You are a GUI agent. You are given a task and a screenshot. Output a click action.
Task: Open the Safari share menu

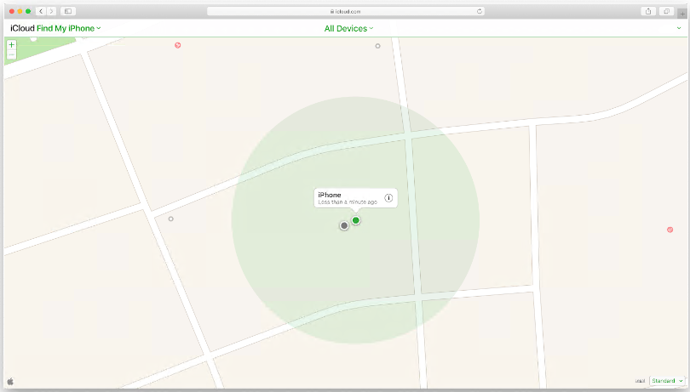tap(647, 11)
